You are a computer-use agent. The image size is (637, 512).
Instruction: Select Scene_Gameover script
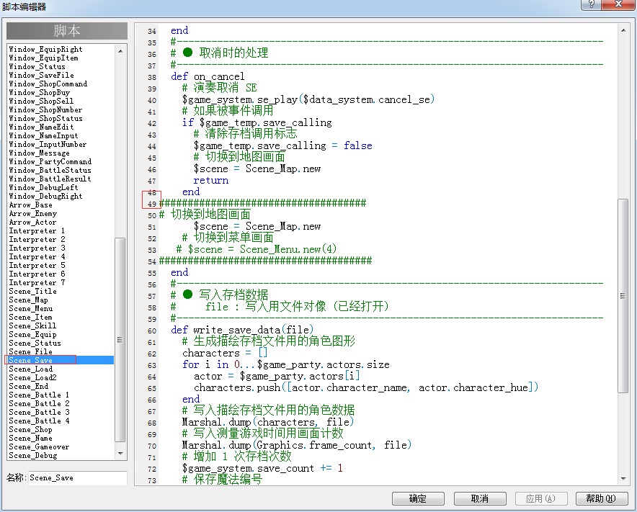coord(39,446)
